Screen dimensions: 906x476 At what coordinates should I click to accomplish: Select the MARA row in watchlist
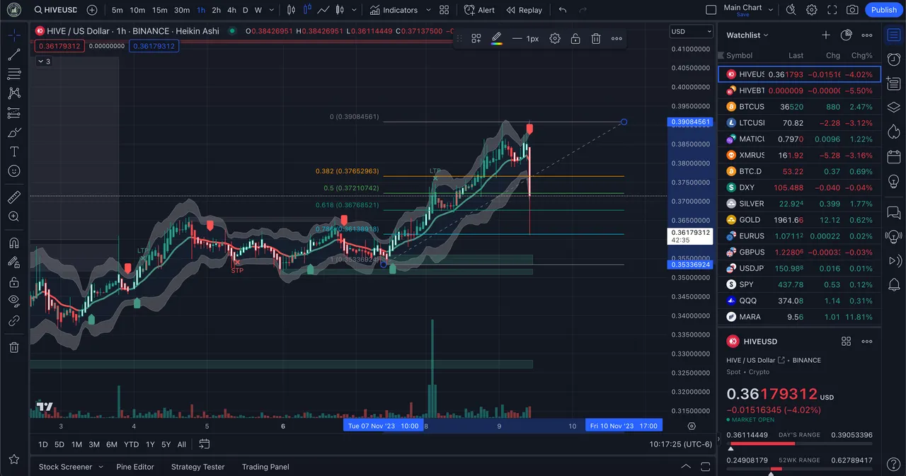click(800, 317)
